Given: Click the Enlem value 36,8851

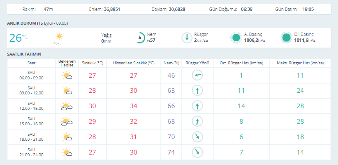Looking at the screenshot, I should [112, 10].
